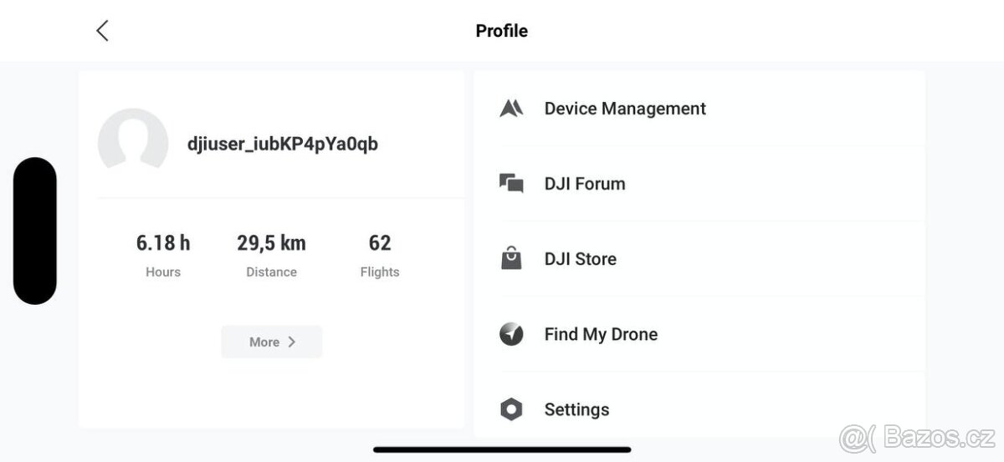Tap the Distance label
Image resolution: width=1004 pixels, height=462 pixels.
[x=271, y=272]
